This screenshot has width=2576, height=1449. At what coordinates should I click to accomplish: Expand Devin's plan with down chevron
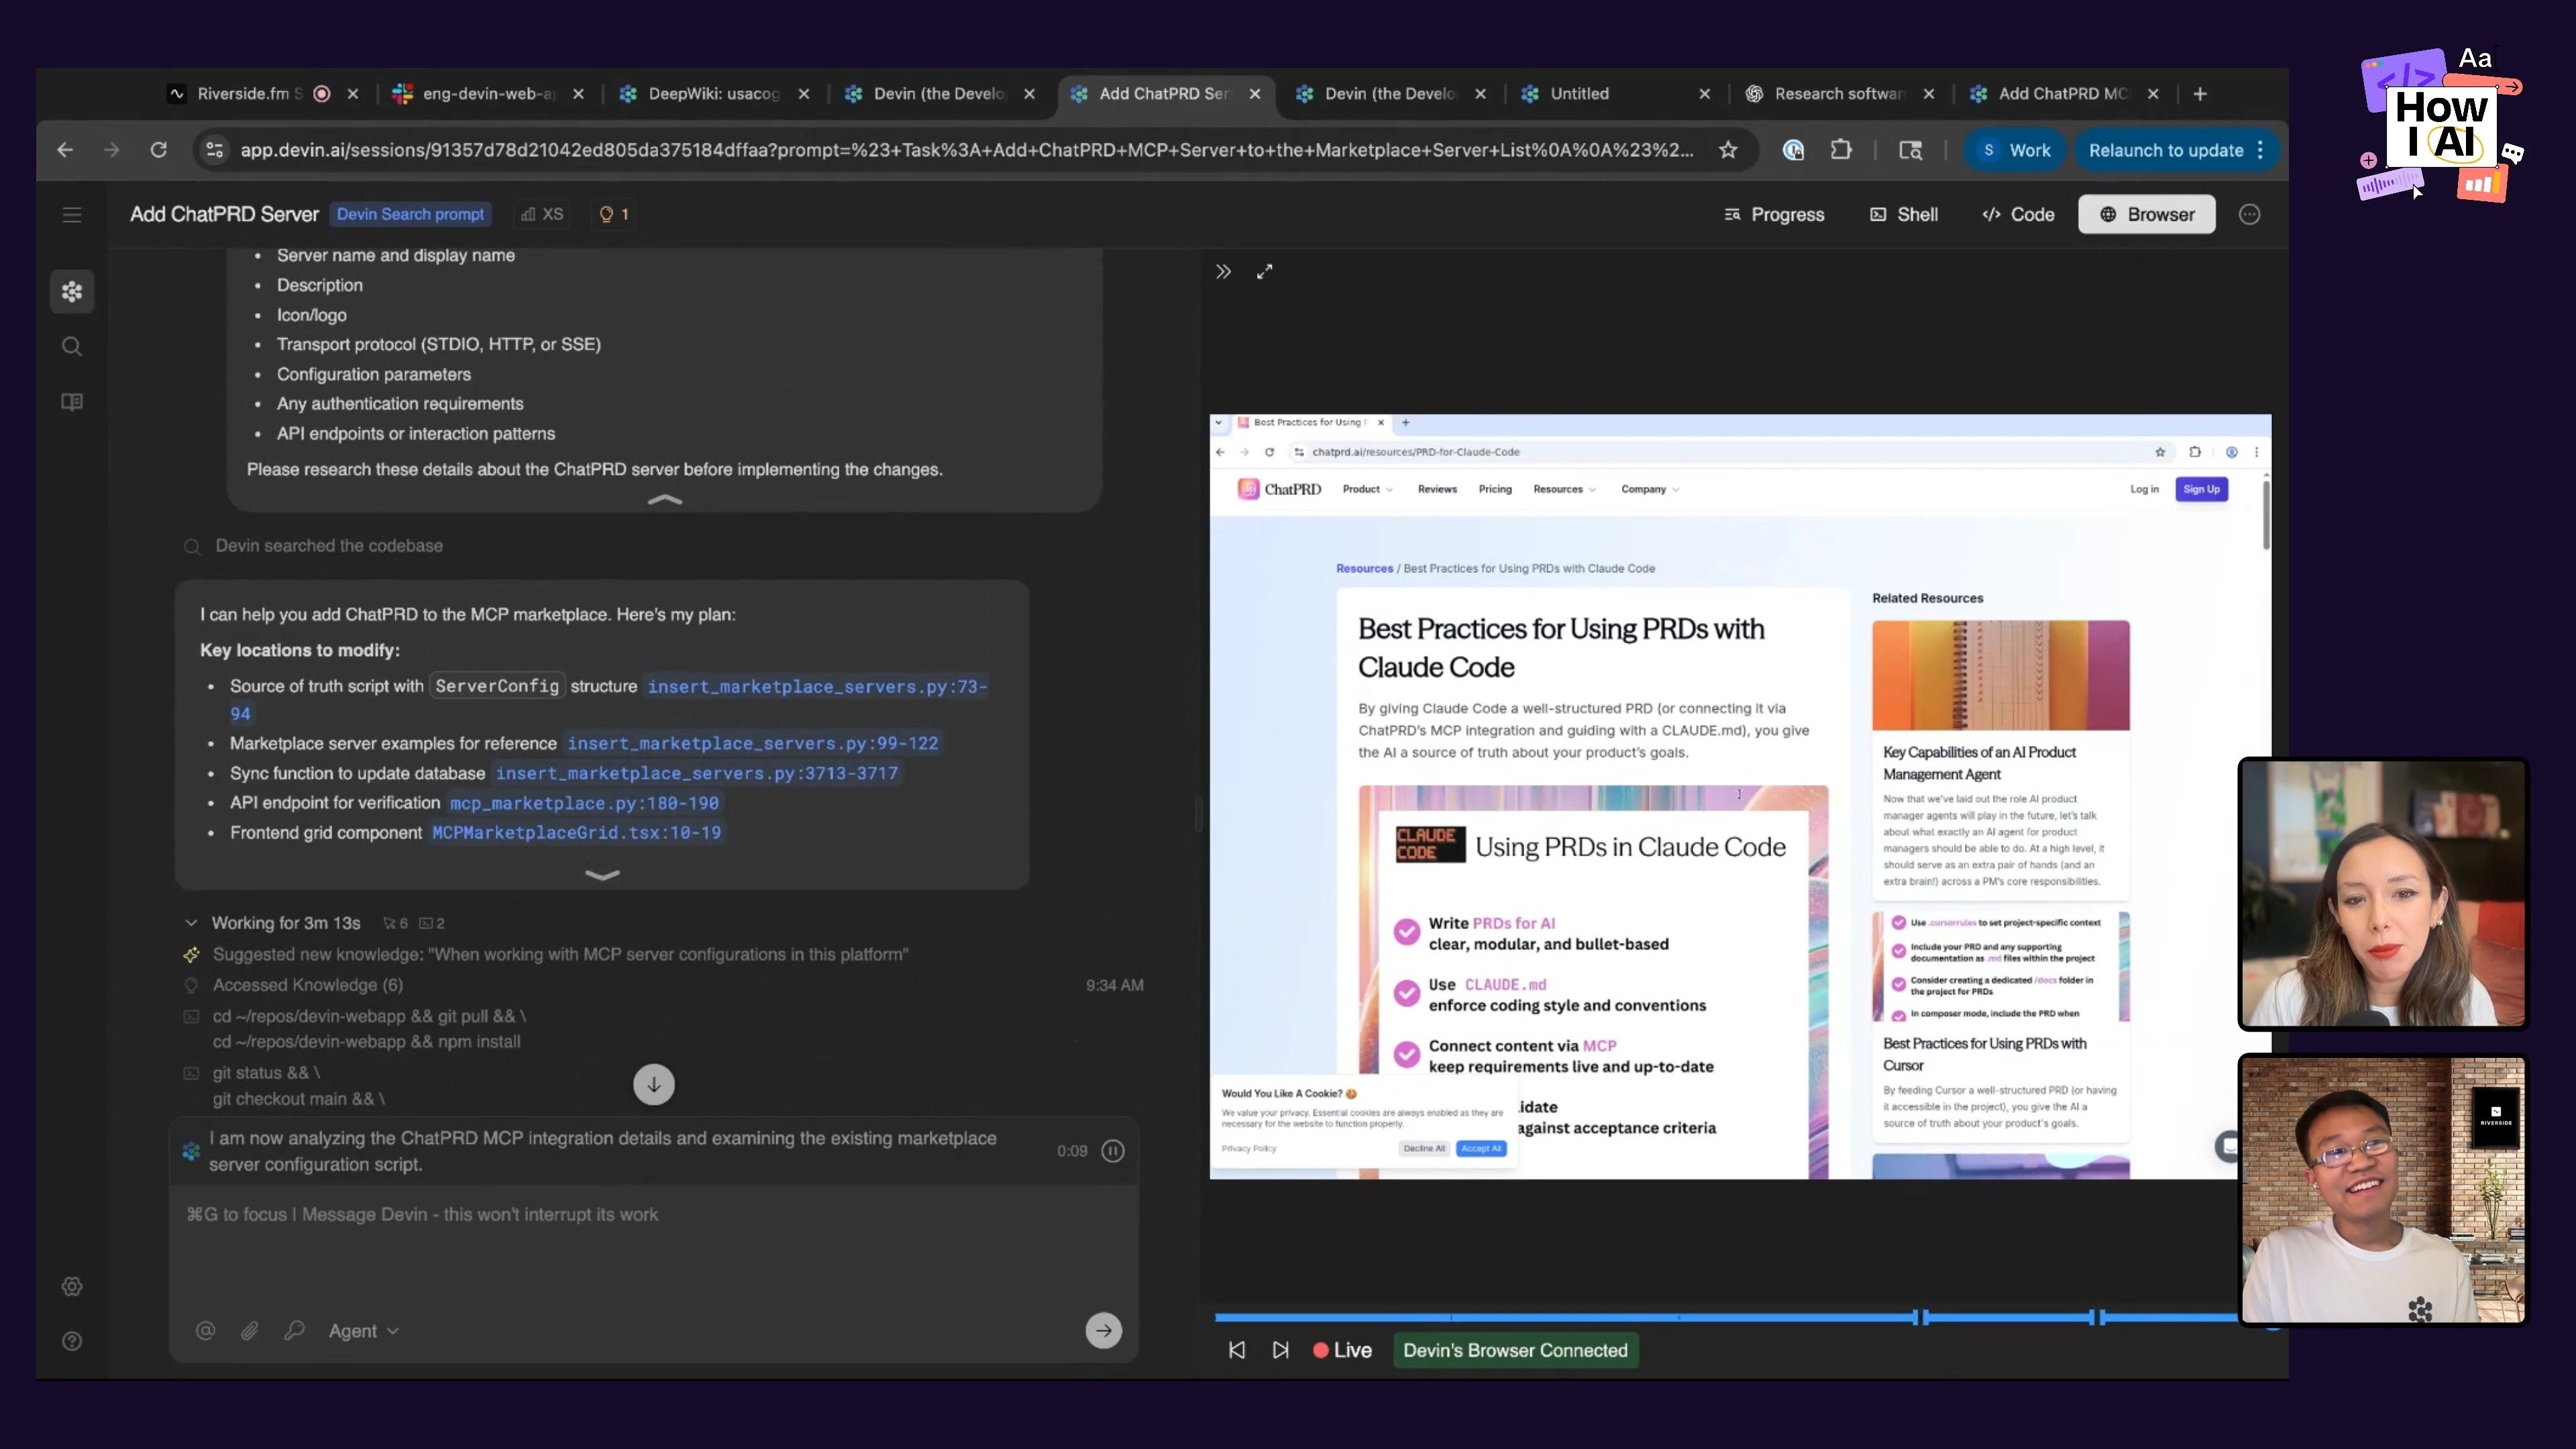coord(602,875)
